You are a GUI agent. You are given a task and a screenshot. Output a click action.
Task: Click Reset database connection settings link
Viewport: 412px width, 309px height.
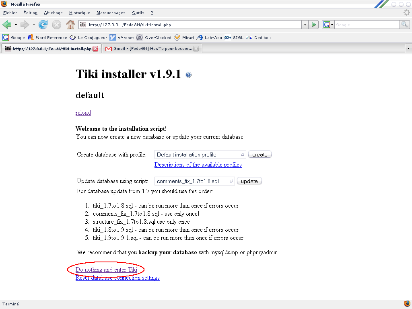point(117,278)
